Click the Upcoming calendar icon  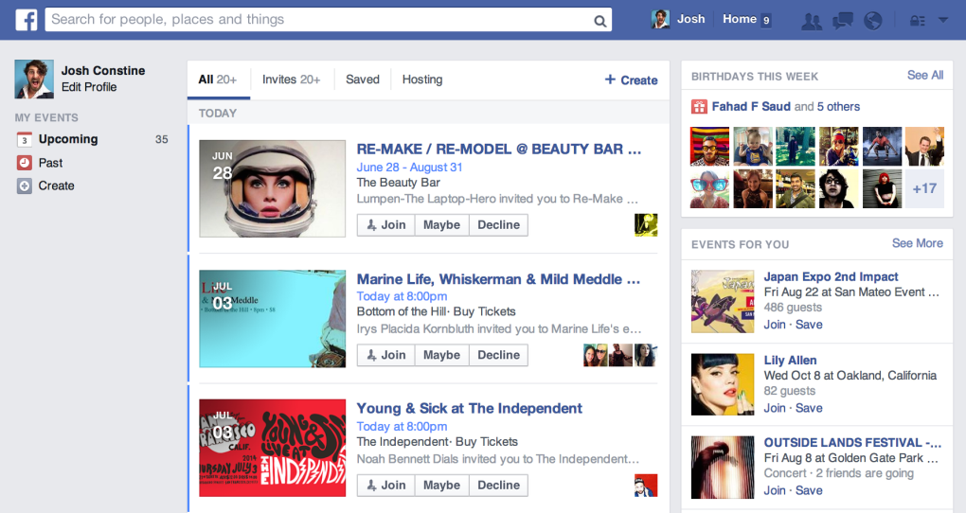24,140
